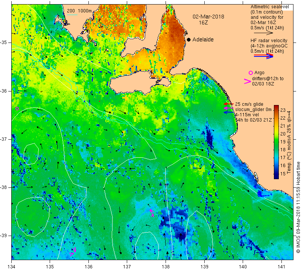
Task: Click the longitude label 137
Action: click(x=127, y=266)
